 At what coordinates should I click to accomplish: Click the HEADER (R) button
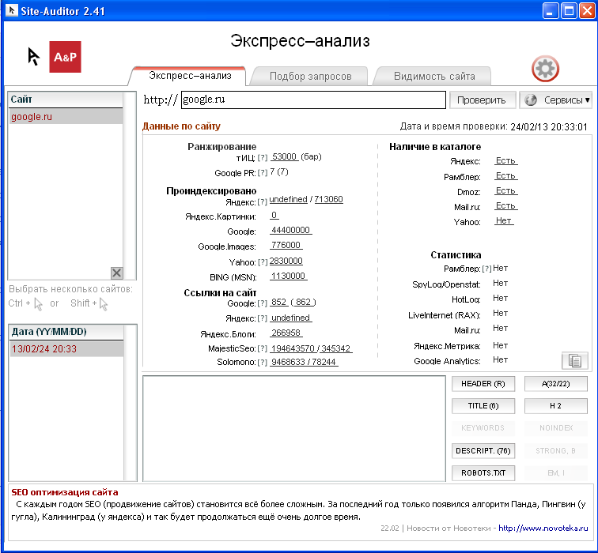483,383
